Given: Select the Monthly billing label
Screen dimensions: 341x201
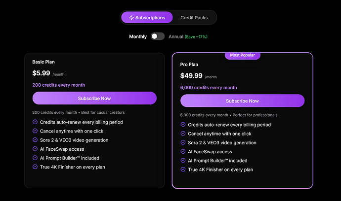Looking at the screenshot, I should click(x=138, y=36).
